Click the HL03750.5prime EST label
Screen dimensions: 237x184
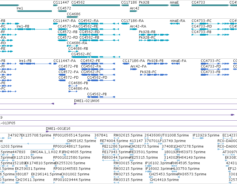pyautogui.click(x=185, y=169)
